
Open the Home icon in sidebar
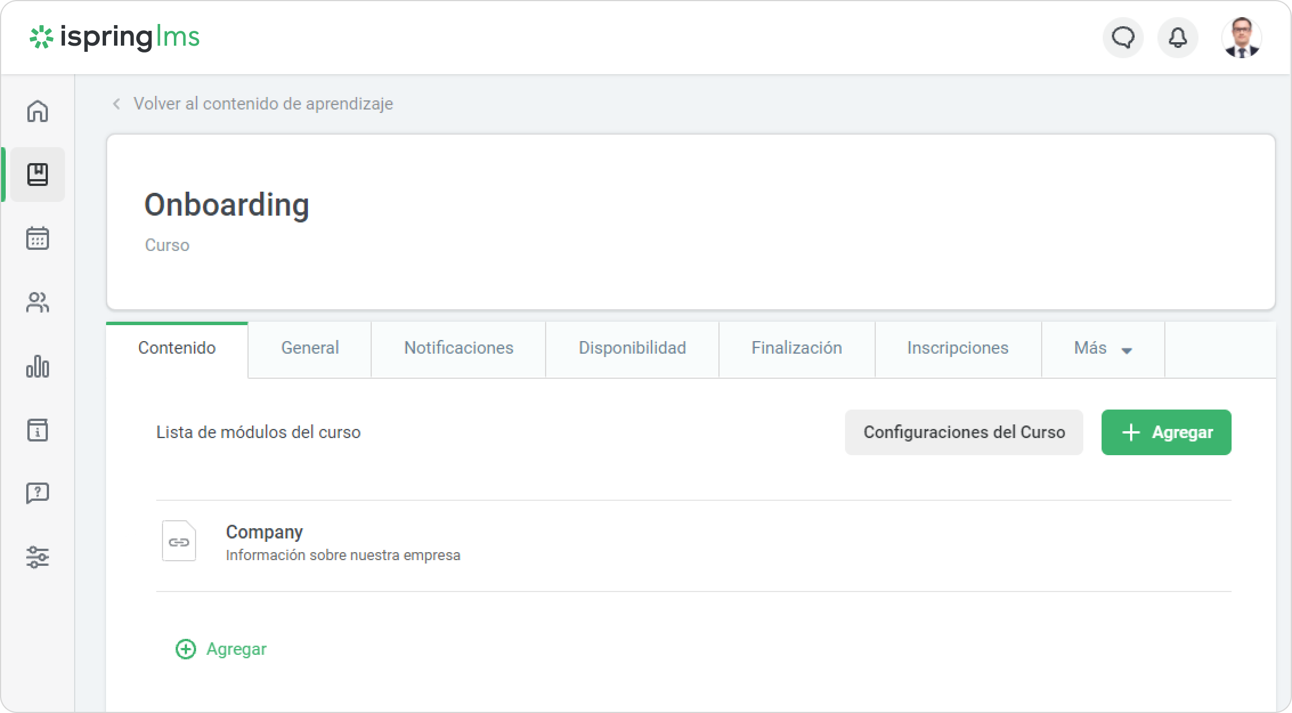pos(38,111)
